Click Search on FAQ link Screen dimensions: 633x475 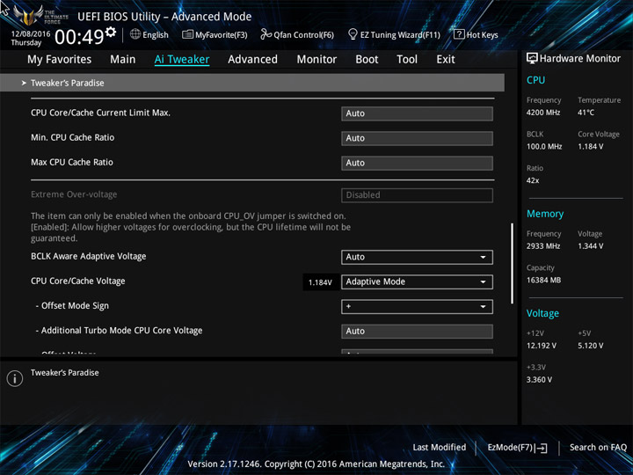click(598, 447)
